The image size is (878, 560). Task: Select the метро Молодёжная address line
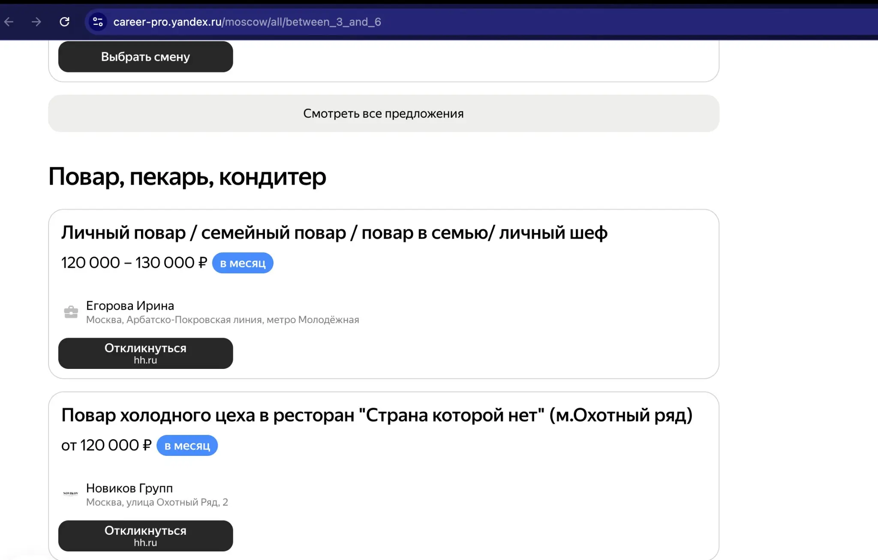tap(223, 320)
